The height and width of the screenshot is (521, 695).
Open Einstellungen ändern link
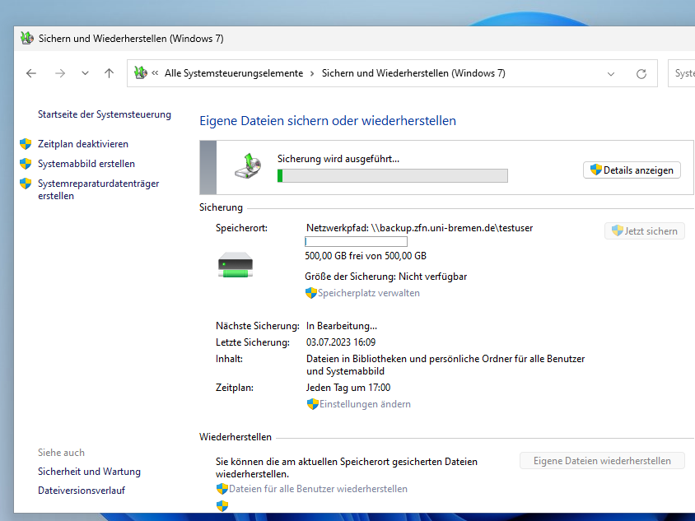tap(365, 404)
